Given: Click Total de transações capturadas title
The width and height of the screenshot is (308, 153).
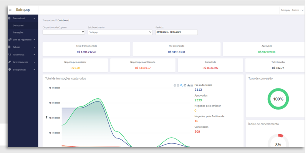Looking at the screenshot, I should point(65,78).
